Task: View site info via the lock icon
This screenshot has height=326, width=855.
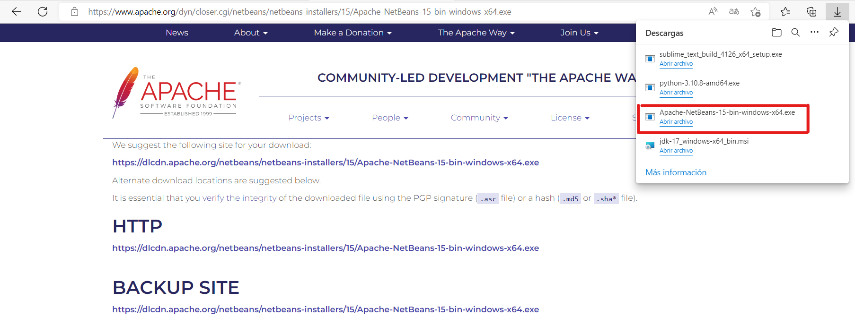Action: tap(74, 12)
